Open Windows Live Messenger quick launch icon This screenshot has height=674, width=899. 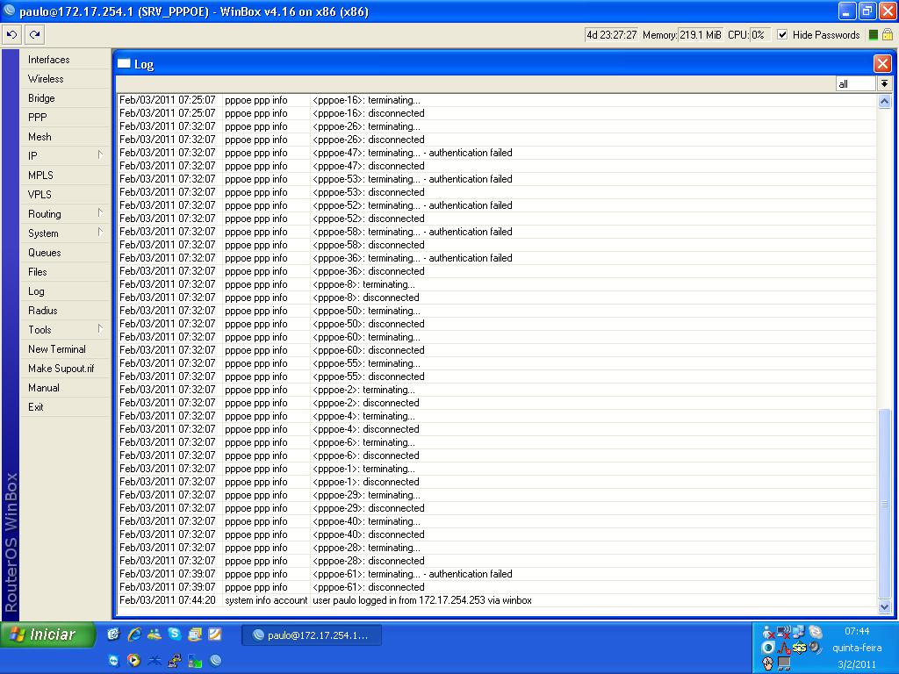pyautogui.click(x=155, y=635)
